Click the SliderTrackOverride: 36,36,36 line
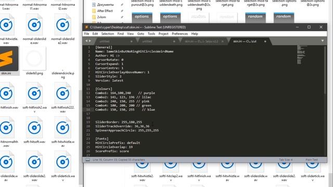The image size is (333, 187). point(122,126)
